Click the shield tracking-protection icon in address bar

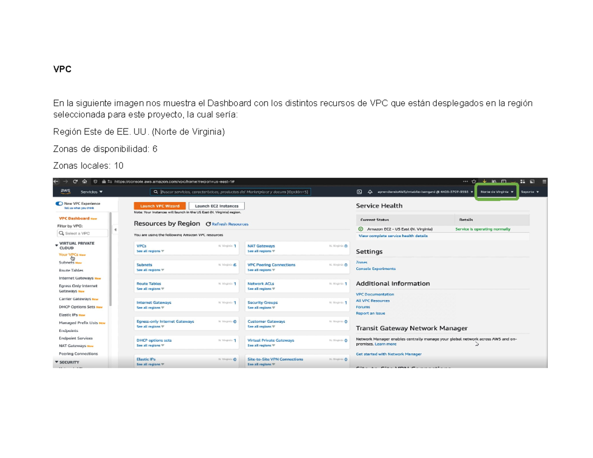(x=95, y=181)
